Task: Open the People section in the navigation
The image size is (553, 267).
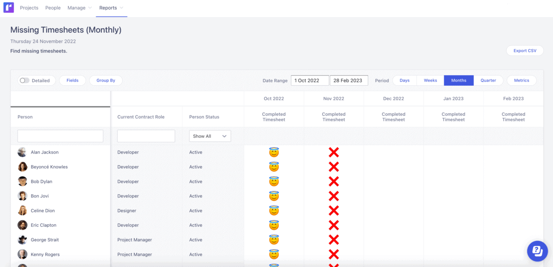Action: pos(53,8)
